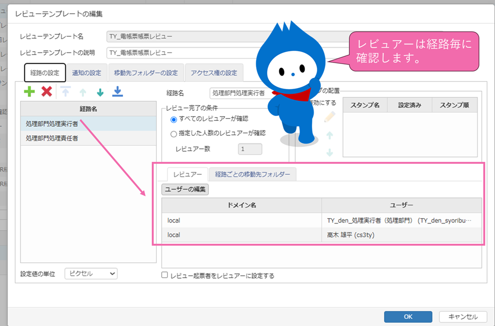Click the green plus add route icon
495x326 pixels.
coord(29,91)
